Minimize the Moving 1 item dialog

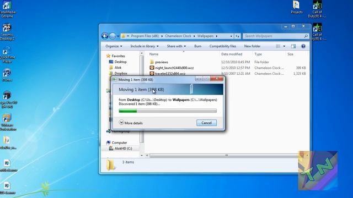199,79
